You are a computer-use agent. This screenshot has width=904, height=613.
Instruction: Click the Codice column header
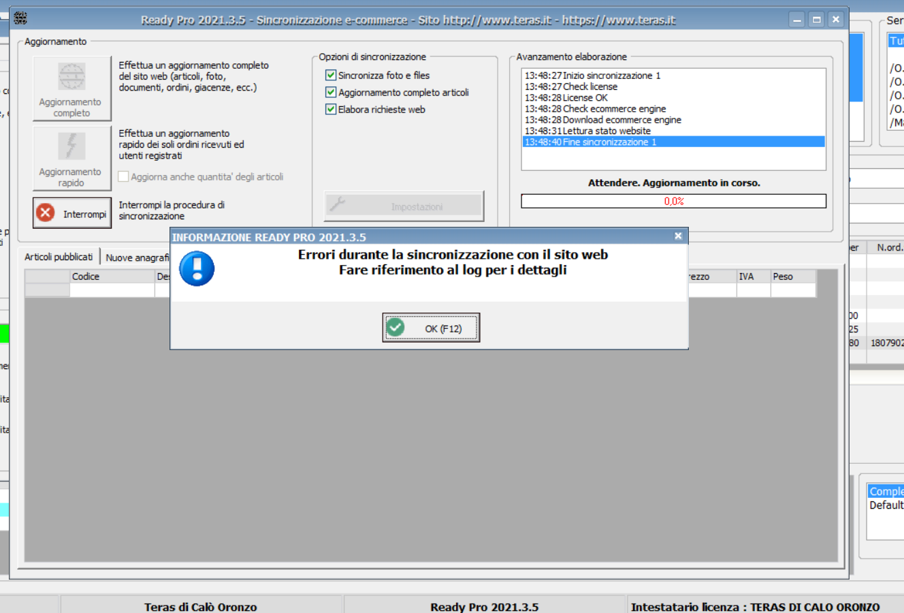[x=112, y=276]
